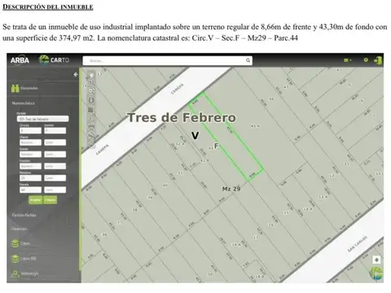Open the top-right menu dropdown

pos(348,60)
